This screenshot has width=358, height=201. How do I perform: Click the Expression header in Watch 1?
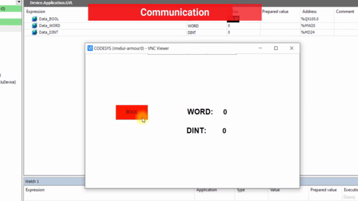35,190
